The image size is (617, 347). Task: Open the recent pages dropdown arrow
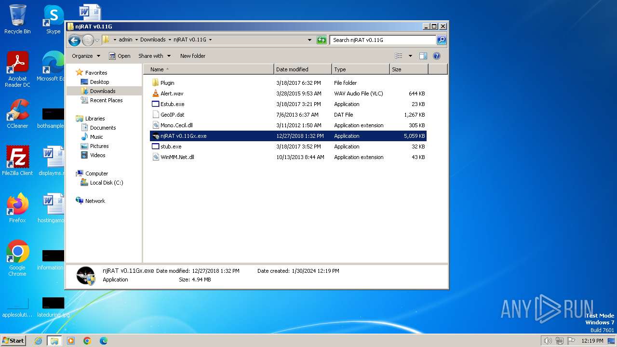(97, 40)
